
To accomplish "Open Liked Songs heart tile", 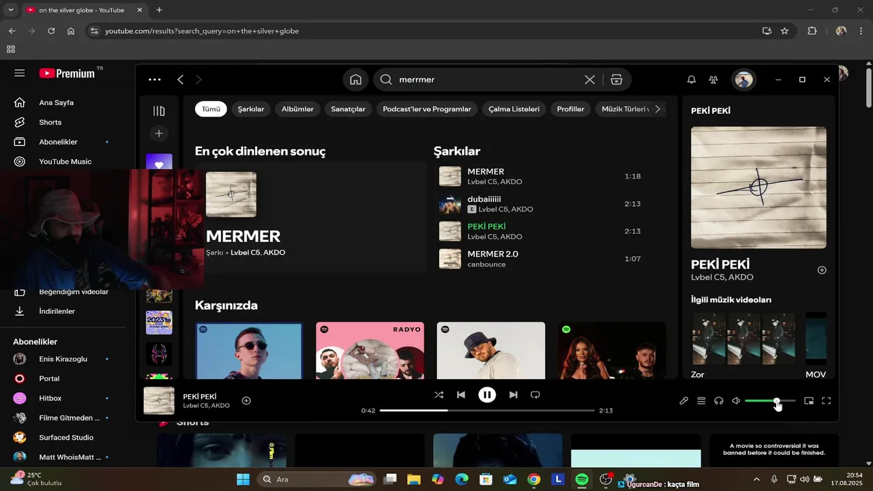I will [159, 162].
